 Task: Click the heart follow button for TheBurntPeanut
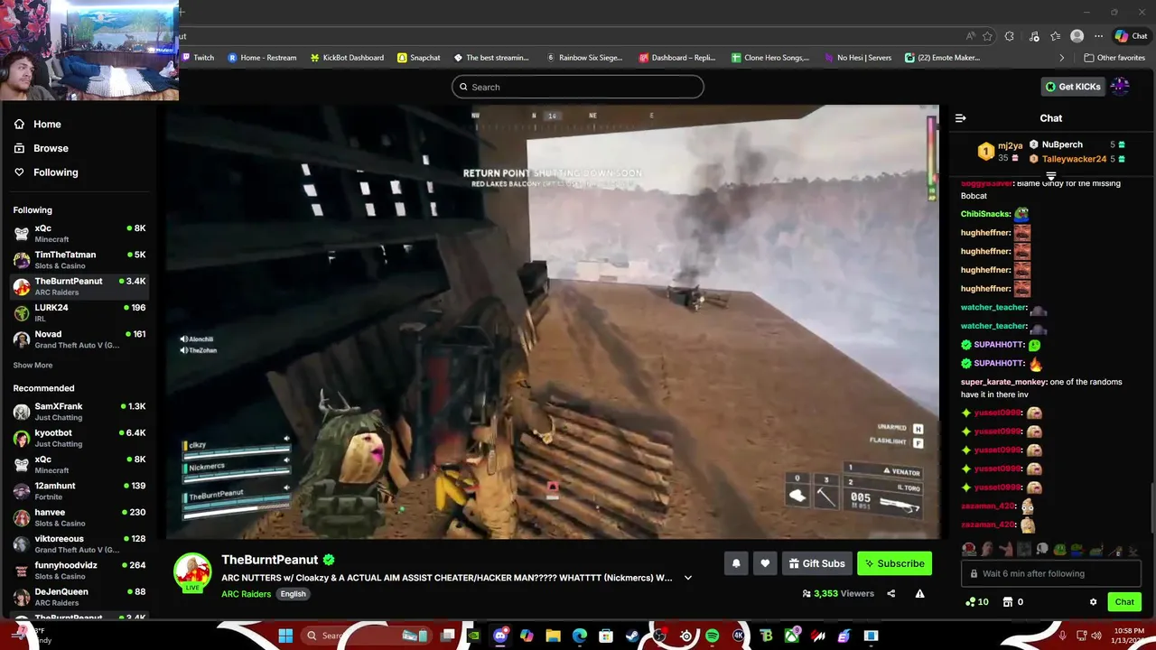[x=765, y=563]
